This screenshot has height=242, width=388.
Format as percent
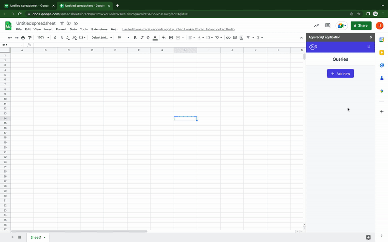(x=62, y=38)
